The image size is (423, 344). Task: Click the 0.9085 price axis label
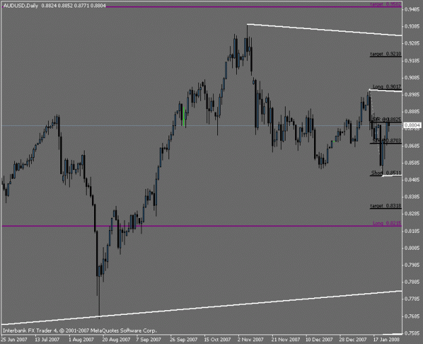click(412, 78)
